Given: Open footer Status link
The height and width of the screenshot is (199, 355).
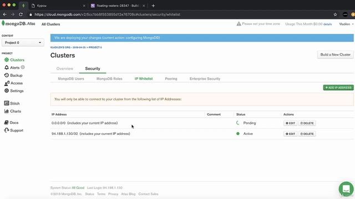Looking at the screenshot, I should pos(89,194).
